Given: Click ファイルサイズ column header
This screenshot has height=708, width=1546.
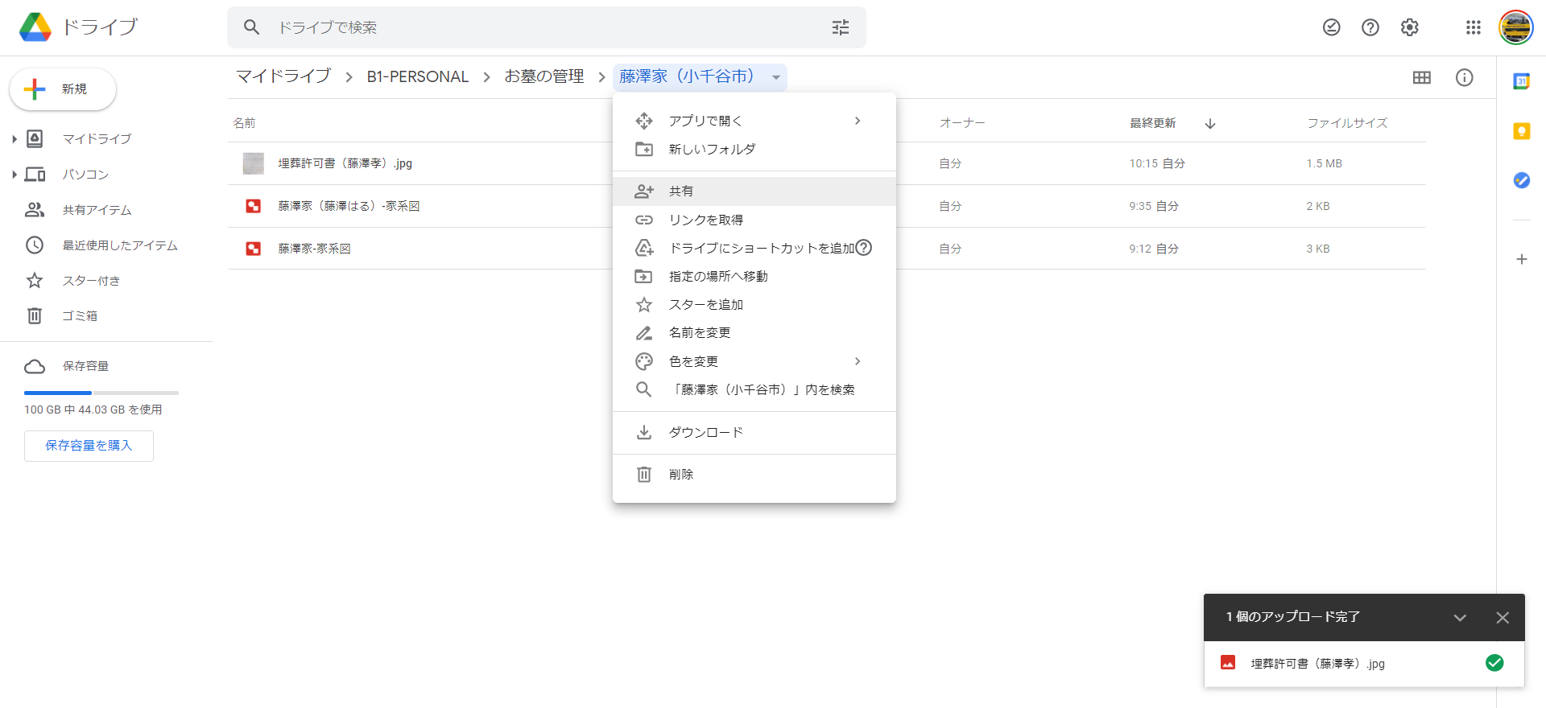Looking at the screenshot, I should 1347,123.
